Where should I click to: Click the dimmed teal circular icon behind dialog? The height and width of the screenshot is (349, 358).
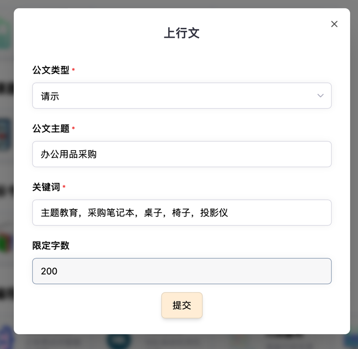118,341
